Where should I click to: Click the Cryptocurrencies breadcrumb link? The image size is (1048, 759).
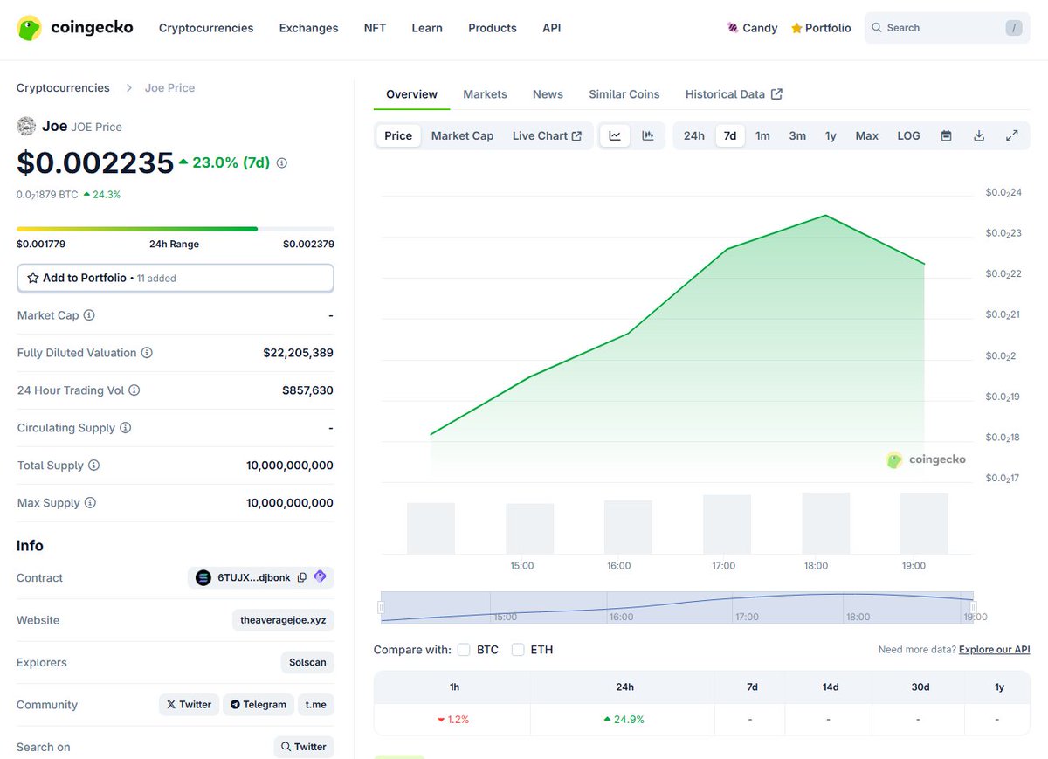63,87
